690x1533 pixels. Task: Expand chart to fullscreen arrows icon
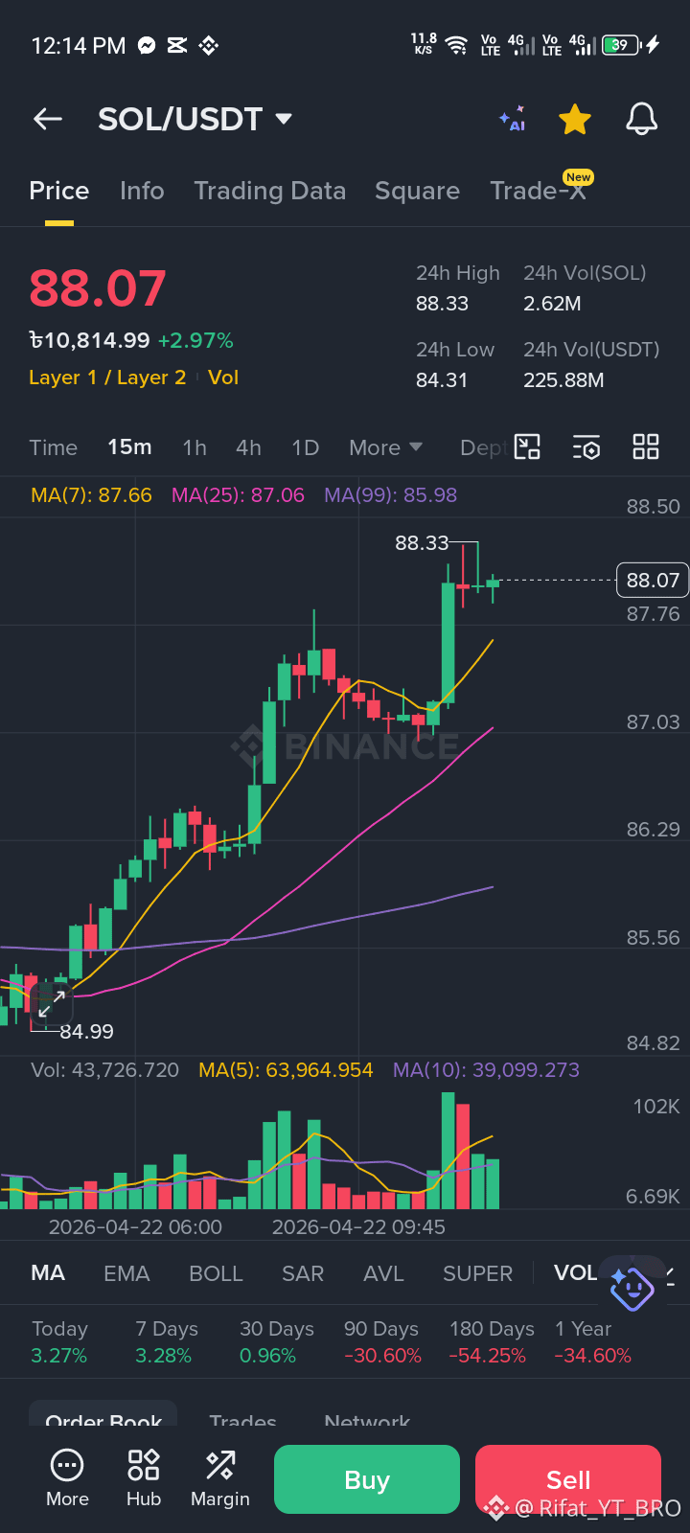point(51,1003)
